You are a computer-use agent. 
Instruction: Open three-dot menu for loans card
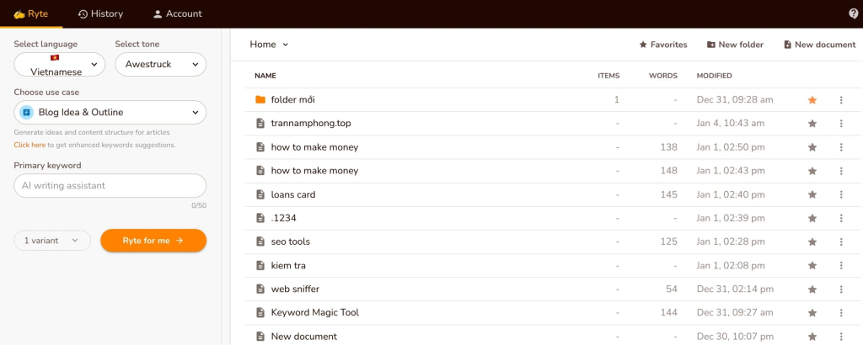point(840,194)
